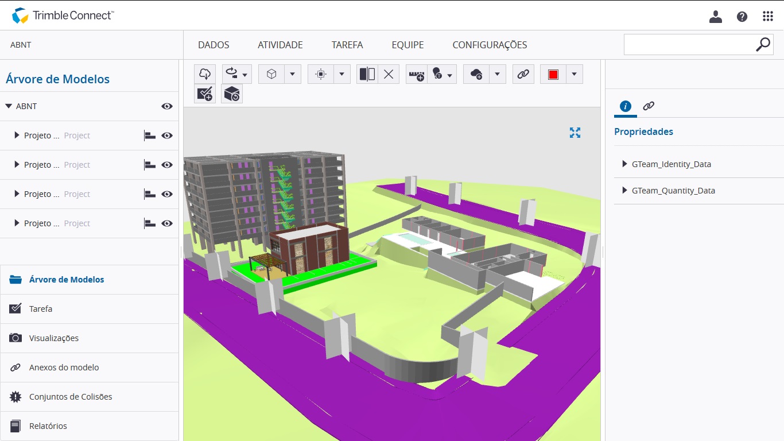Open the cube view dropdown arrow
This screenshot has height=441, width=784.
(293, 74)
